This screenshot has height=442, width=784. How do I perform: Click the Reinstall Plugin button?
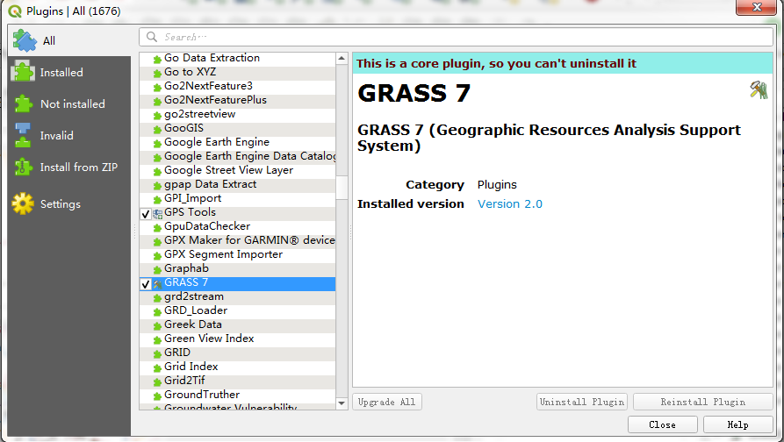(703, 402)
